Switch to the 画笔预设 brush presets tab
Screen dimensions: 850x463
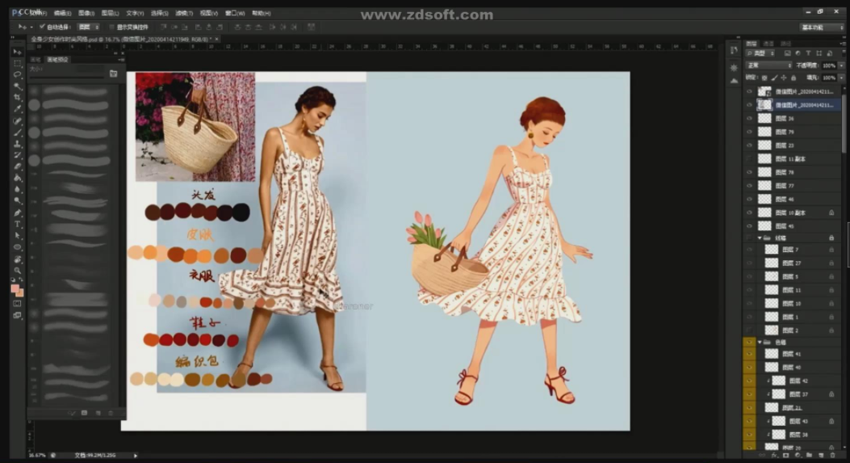58,59
